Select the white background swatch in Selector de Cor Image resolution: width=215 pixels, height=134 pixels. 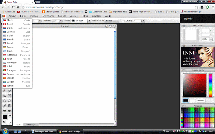point(192,100)
